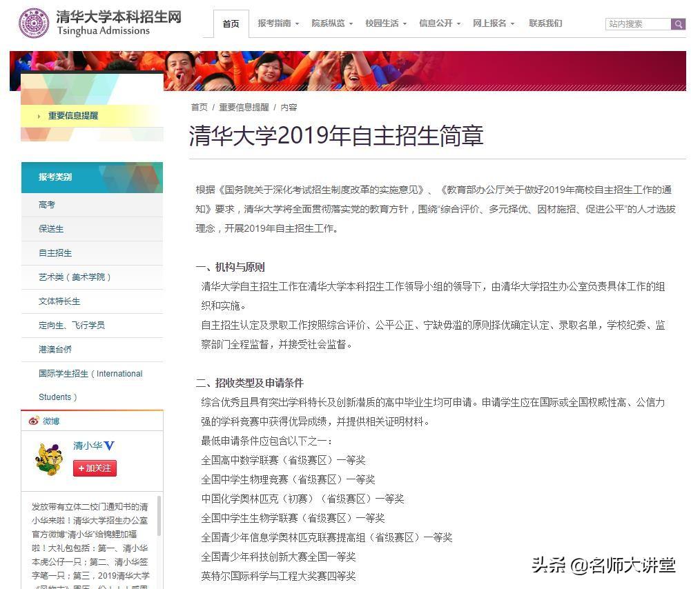
Task: Open the 自主招生 sidebar link
Action: click(x=55, y=253)
